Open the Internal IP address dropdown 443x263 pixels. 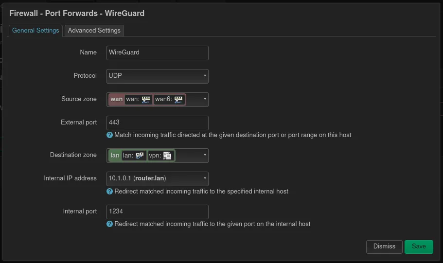tap(158, 178)
